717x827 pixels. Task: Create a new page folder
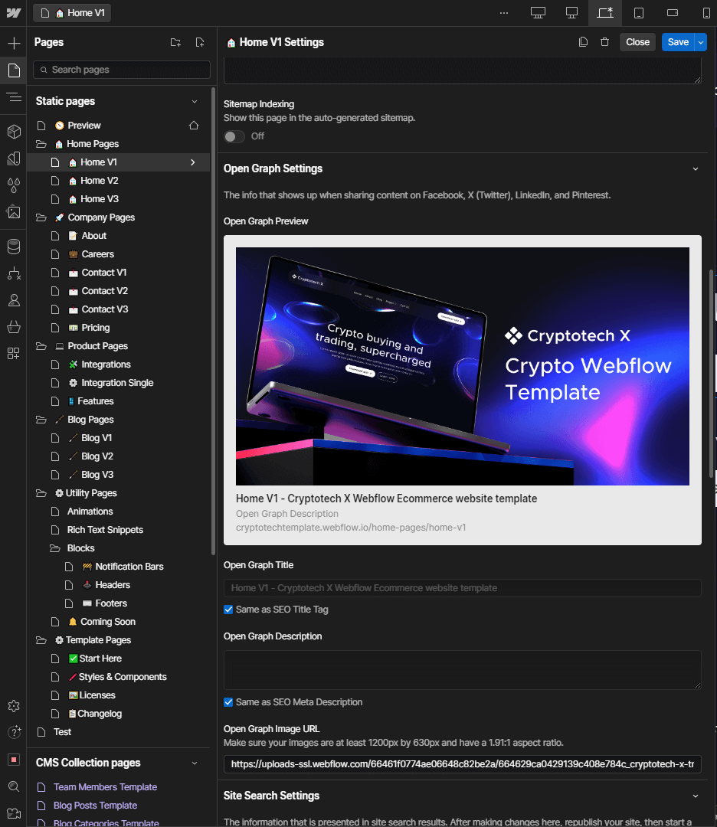[175, 42]
